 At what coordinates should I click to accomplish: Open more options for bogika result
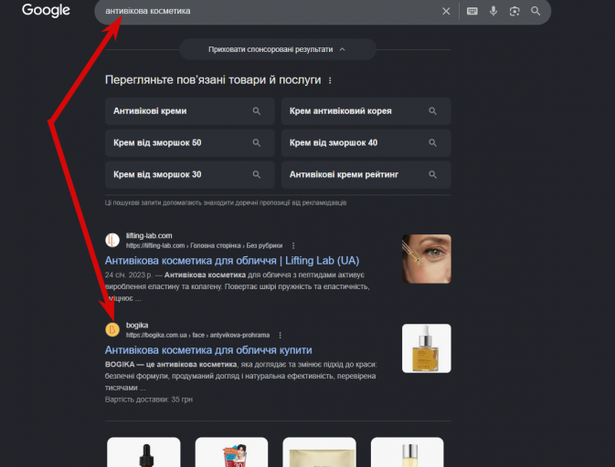(280, 336)
